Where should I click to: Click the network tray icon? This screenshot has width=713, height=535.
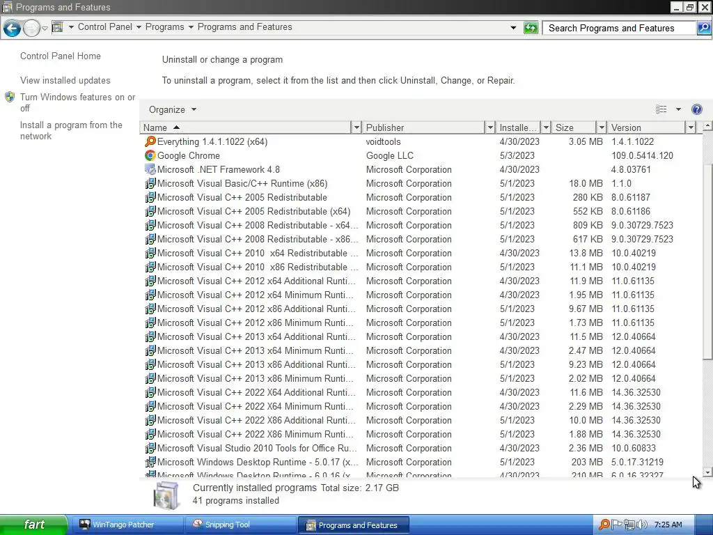[x=629, y=525]
